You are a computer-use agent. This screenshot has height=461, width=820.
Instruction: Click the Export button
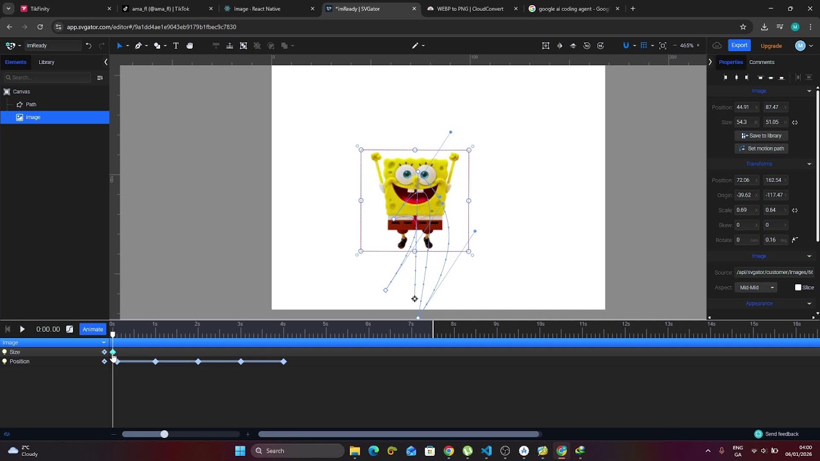739,45
